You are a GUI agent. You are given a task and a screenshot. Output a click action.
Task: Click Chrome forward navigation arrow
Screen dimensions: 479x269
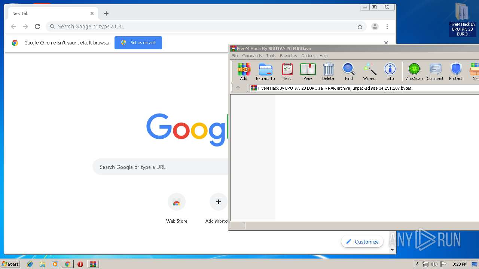pyautogui.click(x=25, y=27)
